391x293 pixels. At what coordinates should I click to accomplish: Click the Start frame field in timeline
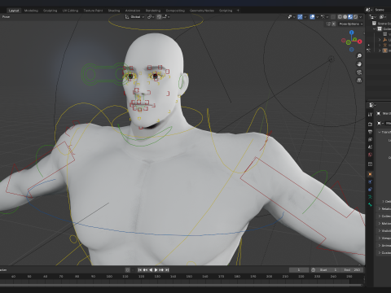coord(328,270)
